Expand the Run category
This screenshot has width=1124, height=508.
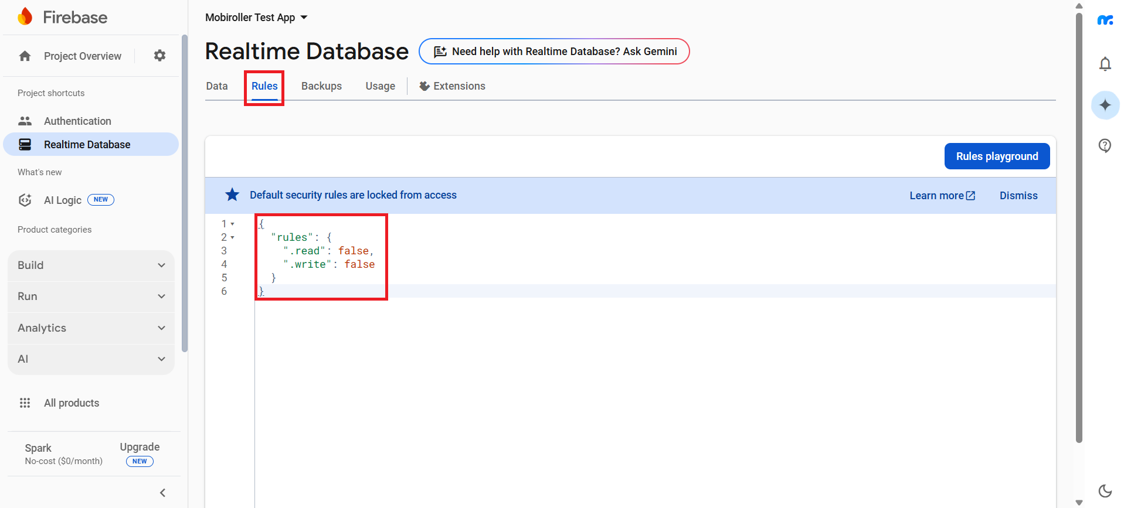click(91, 296)
